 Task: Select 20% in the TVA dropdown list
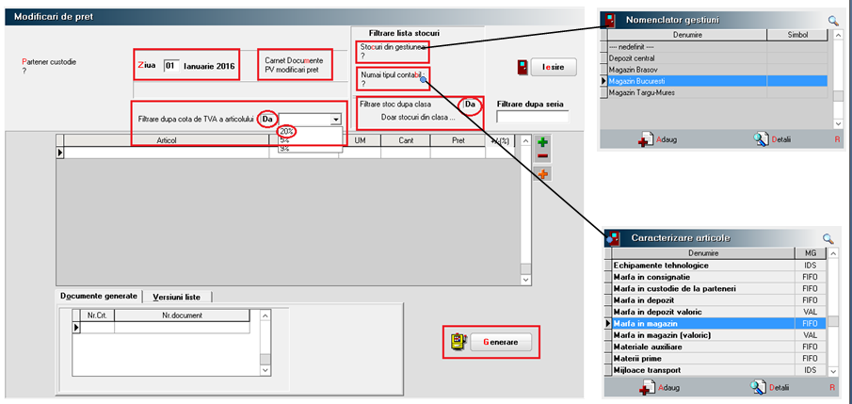coord(287,131)
